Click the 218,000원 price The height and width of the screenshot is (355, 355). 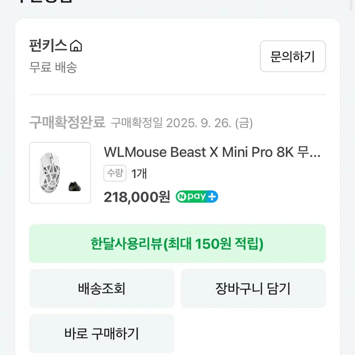coord(137,197)
